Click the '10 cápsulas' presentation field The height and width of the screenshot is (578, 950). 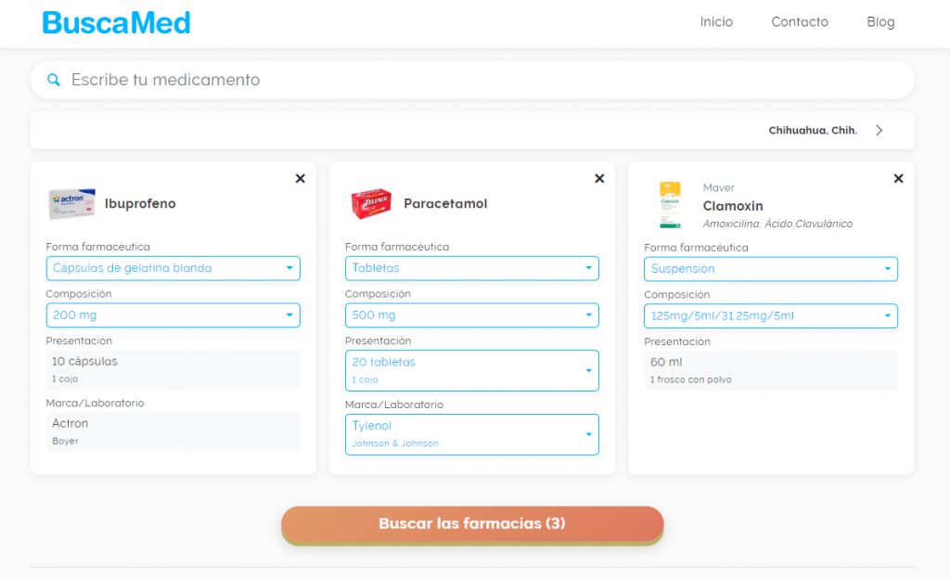[173, 369]
